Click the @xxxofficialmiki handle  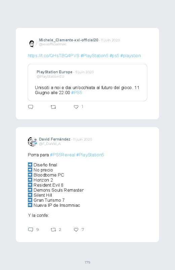click(53, 44)
